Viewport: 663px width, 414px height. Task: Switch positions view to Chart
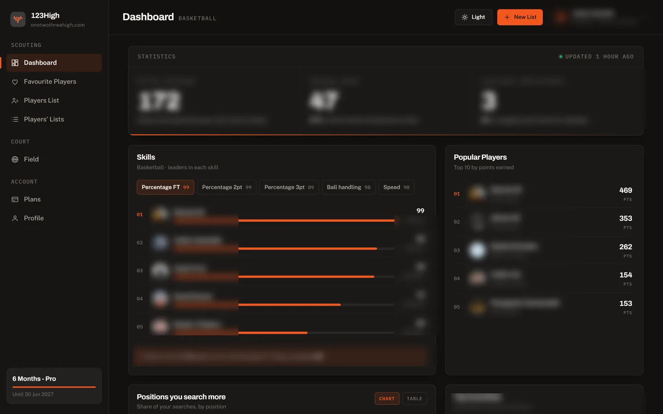pos(387,399)
